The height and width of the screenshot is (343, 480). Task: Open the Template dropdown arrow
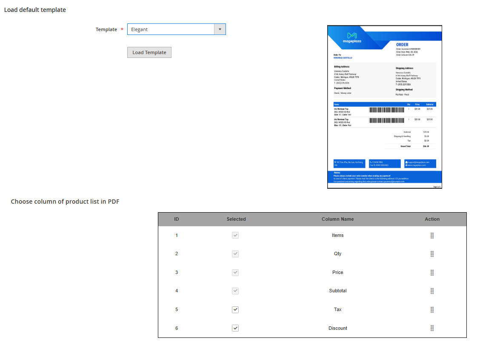pyautogui.click(x=220, y=29)
